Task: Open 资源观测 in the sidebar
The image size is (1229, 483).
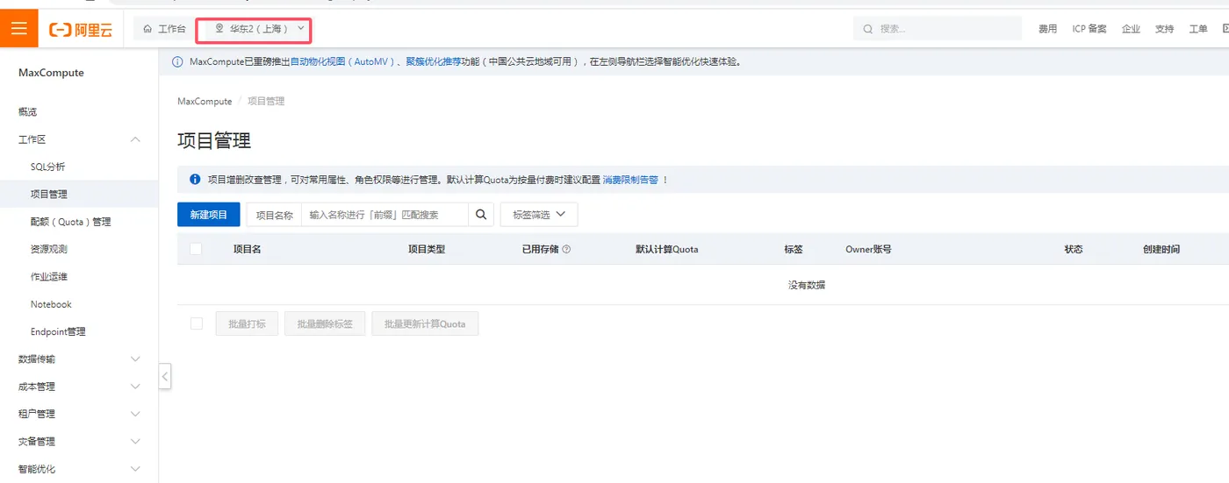Action: (49, 249)
